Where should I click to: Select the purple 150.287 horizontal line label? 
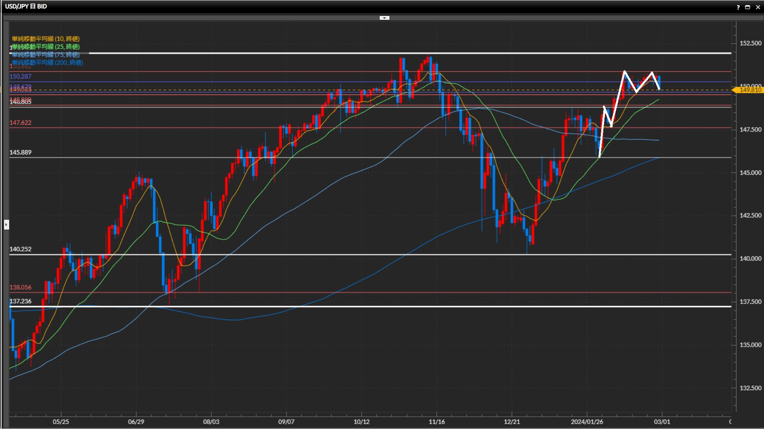pos(20,76)
